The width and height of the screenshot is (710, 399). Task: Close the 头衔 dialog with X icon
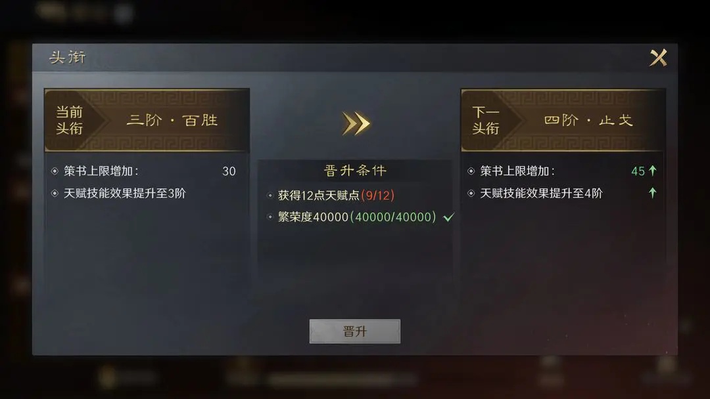tap(658, 57)
